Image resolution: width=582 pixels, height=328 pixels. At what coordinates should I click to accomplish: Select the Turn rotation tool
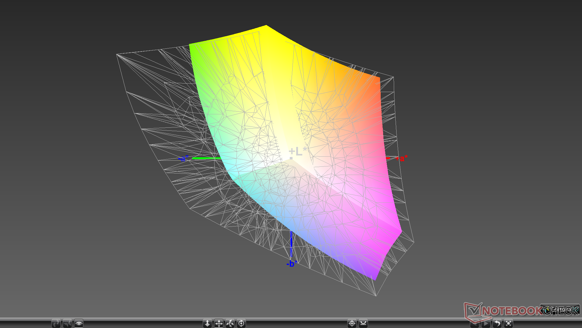pos(230,323)
